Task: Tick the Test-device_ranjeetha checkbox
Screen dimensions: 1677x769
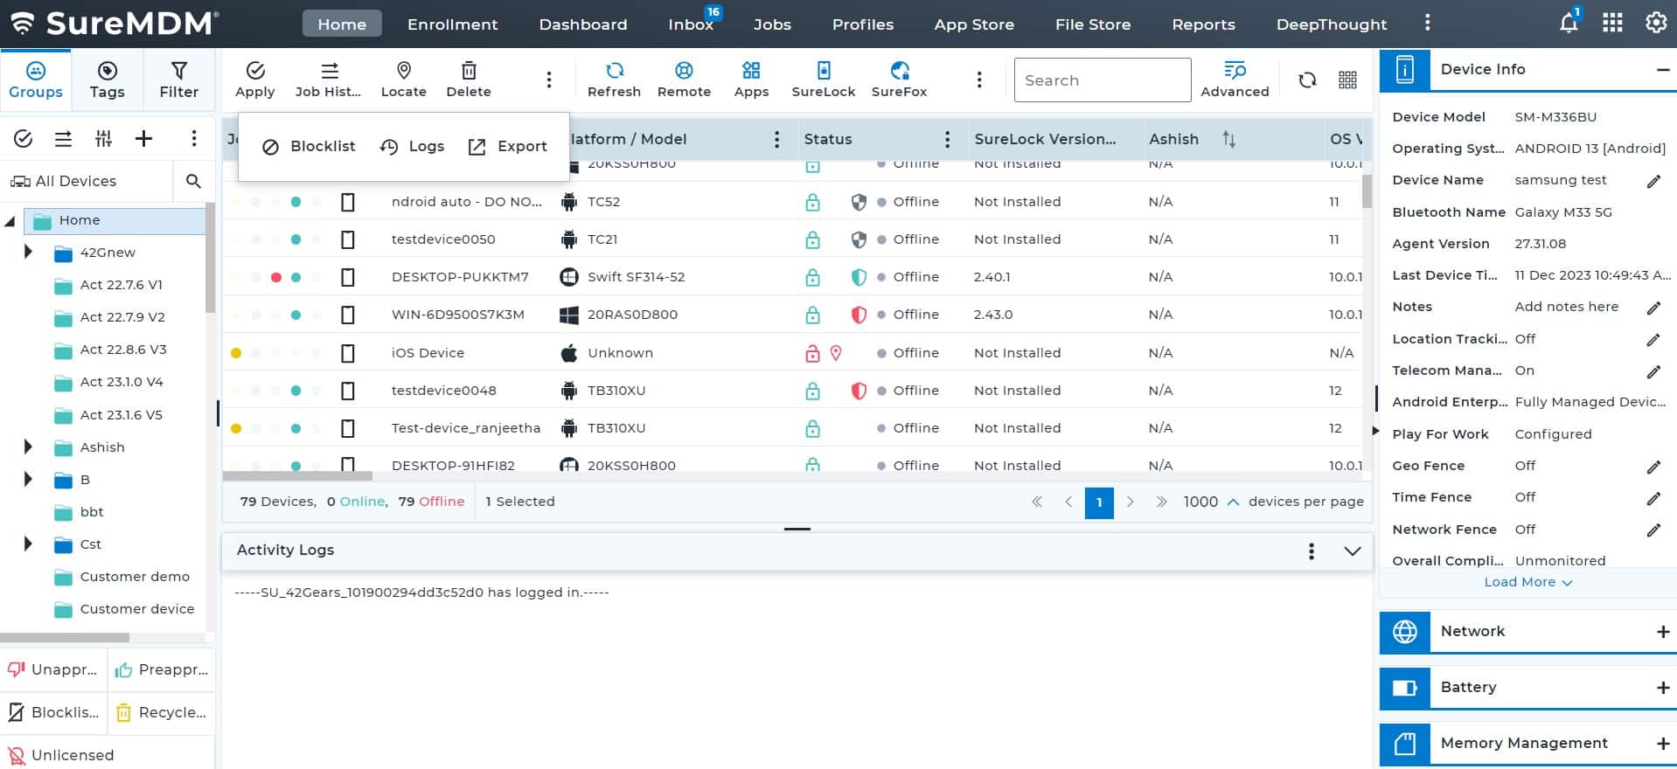Action: click(347, 428)
